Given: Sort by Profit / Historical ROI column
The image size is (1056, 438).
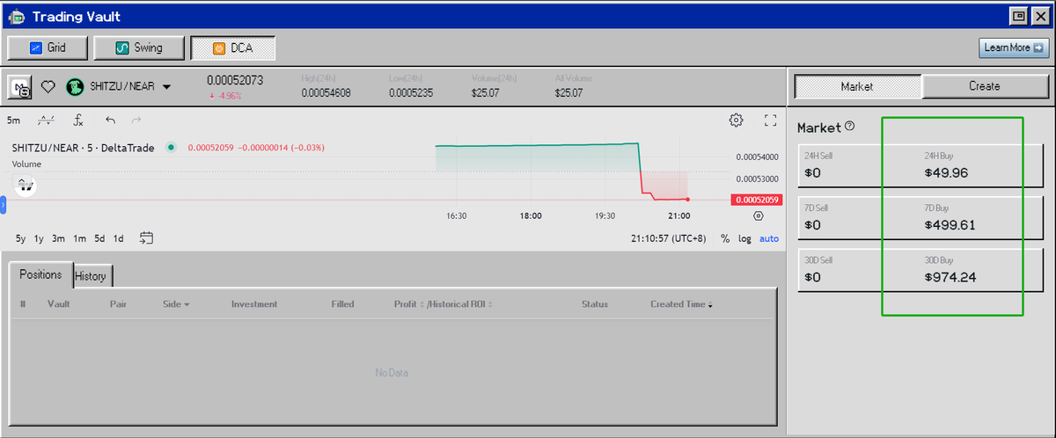Looking at the screenshot, I should (x=444, y=304).
